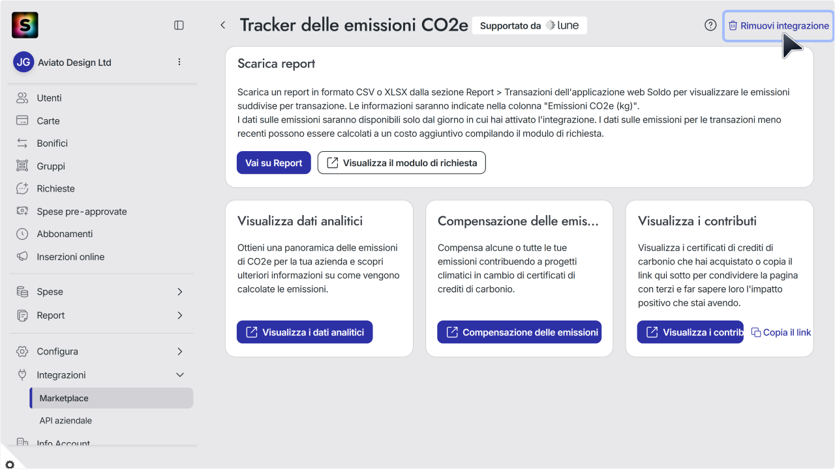Expand the Configura submenu chevron

180,351
